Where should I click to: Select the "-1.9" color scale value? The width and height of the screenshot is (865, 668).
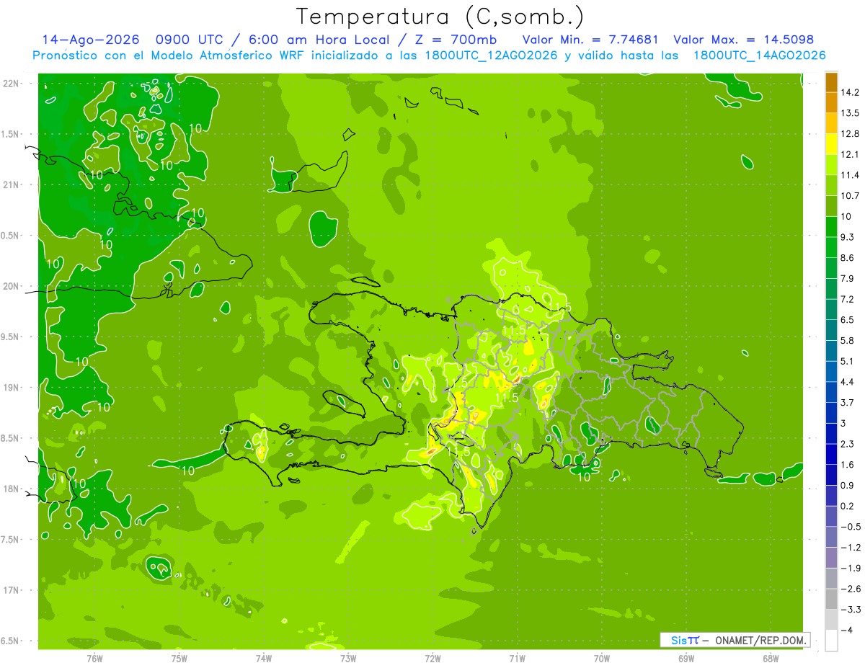pyautogui.click(x=851, y=569)
